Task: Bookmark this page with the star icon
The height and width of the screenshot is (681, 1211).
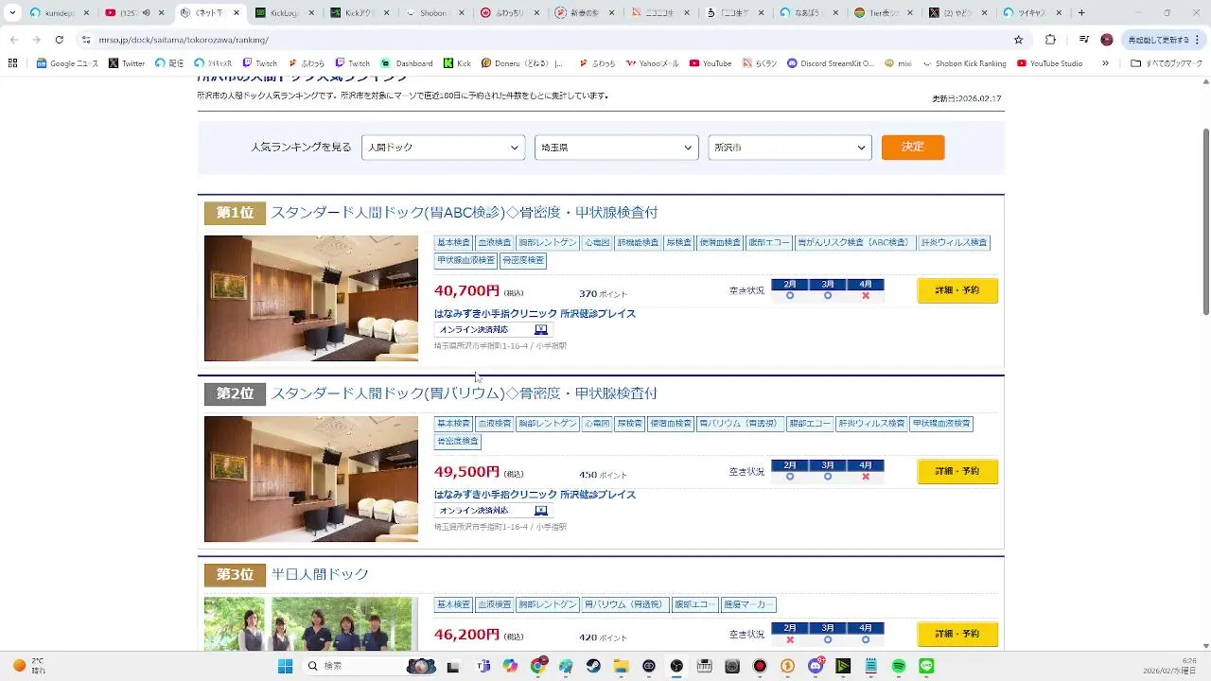Action: tap(1018, 40)
